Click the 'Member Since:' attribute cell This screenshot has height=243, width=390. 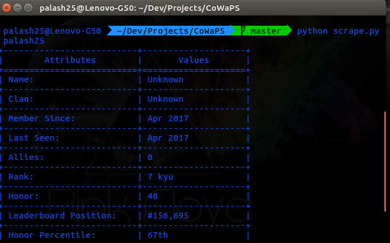[x=42, y=118]
